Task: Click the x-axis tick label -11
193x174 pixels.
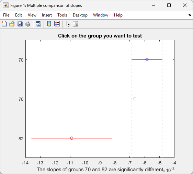Action: point(70,163)
